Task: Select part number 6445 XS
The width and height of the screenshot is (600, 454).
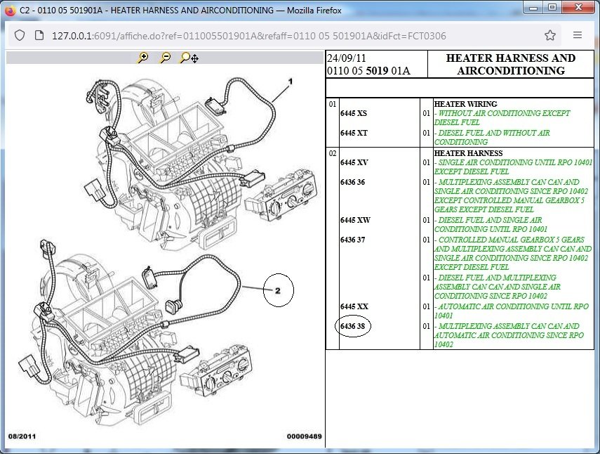Action: coord(354,113)
